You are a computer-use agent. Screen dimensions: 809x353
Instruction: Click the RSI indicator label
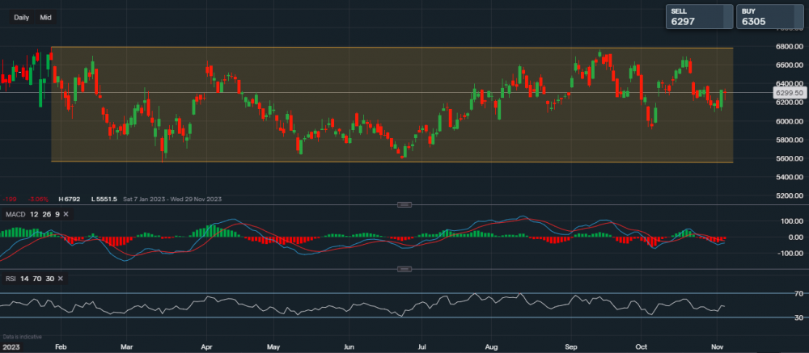pyautogui.click(x=9, y=278)
